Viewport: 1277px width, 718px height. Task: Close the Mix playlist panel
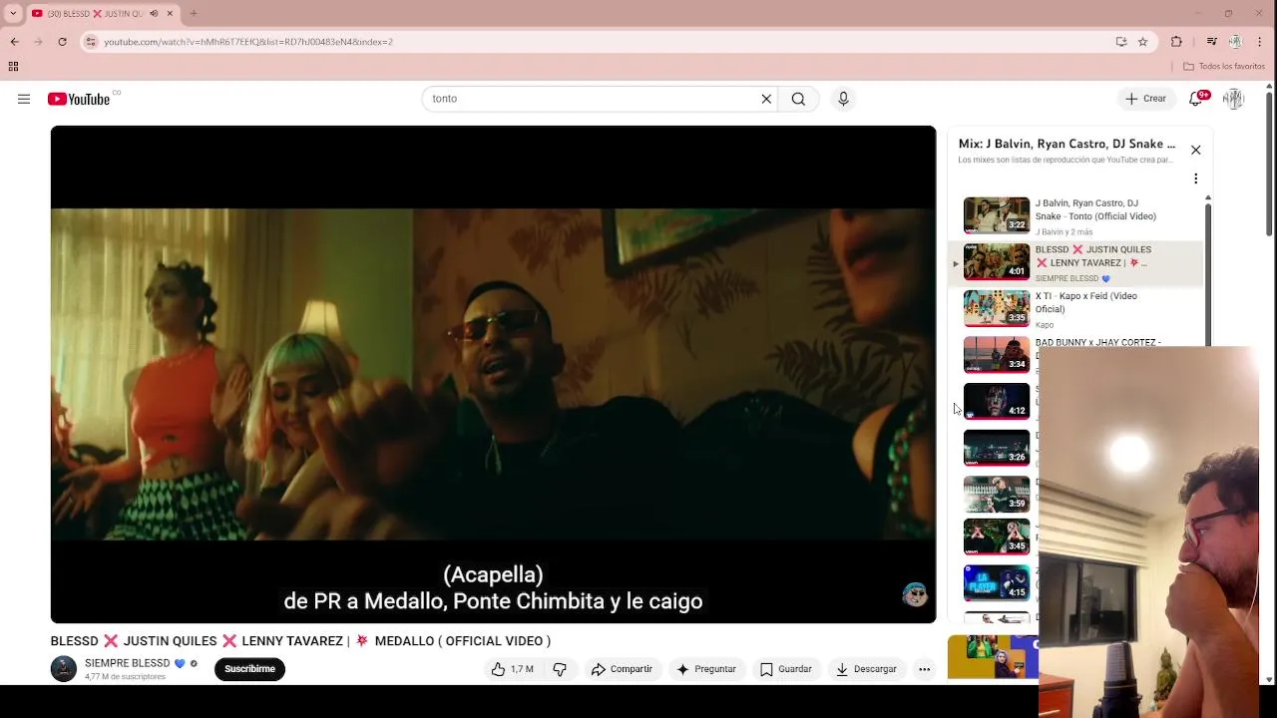point(1195,151)
